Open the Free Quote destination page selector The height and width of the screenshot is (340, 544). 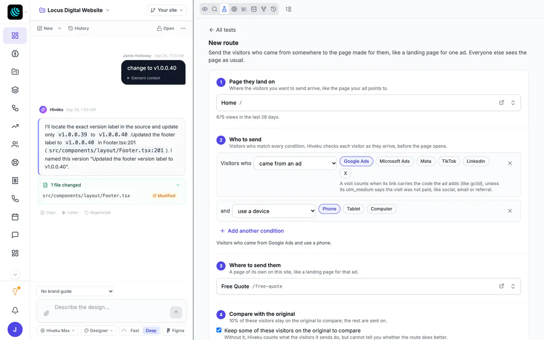coord(368,286)
